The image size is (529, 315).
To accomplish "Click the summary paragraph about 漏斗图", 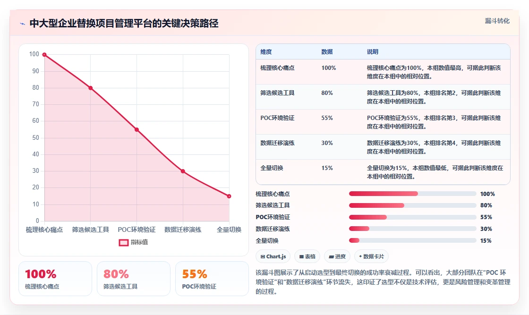I will [x=383, y=282].
